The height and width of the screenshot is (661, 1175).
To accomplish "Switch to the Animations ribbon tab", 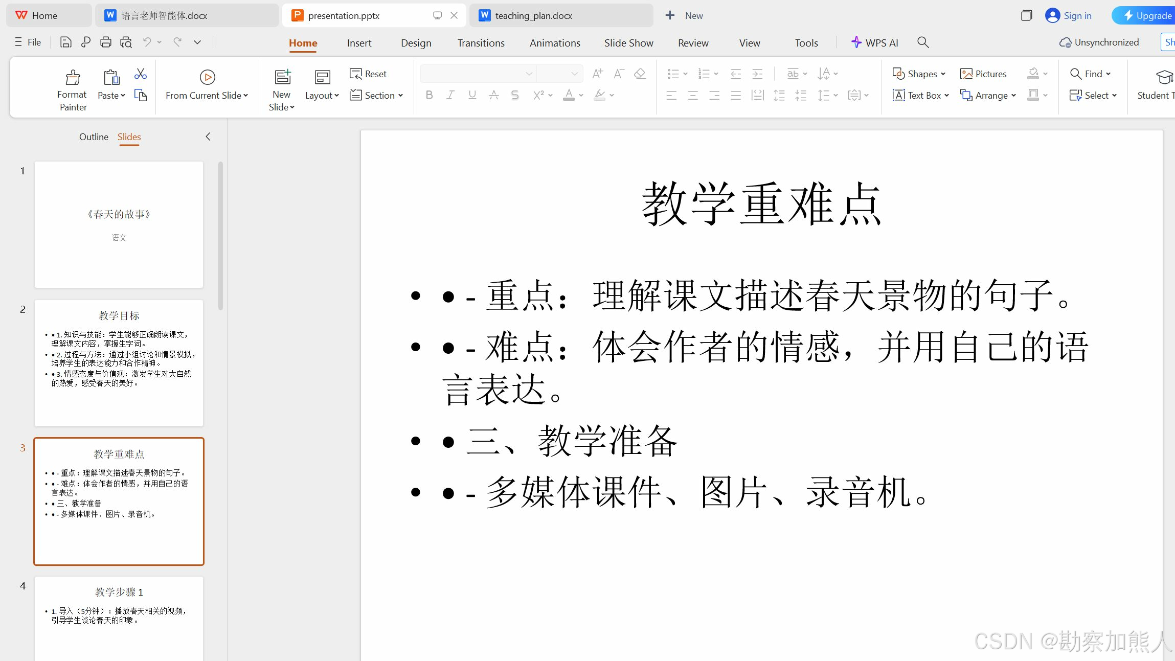I will [555, 43].
